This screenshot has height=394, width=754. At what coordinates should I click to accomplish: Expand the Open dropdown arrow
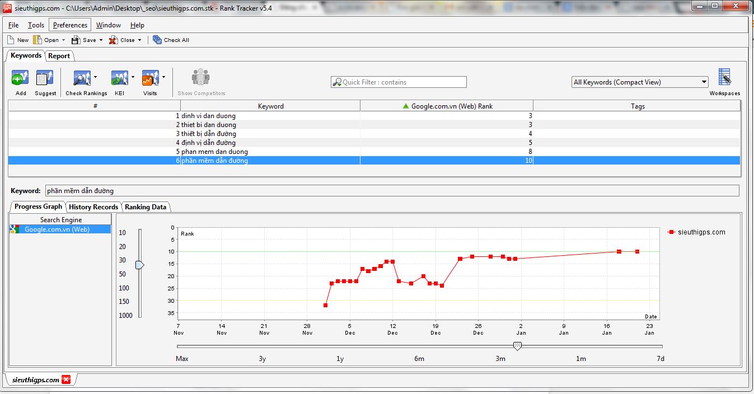tap(63, 40)
